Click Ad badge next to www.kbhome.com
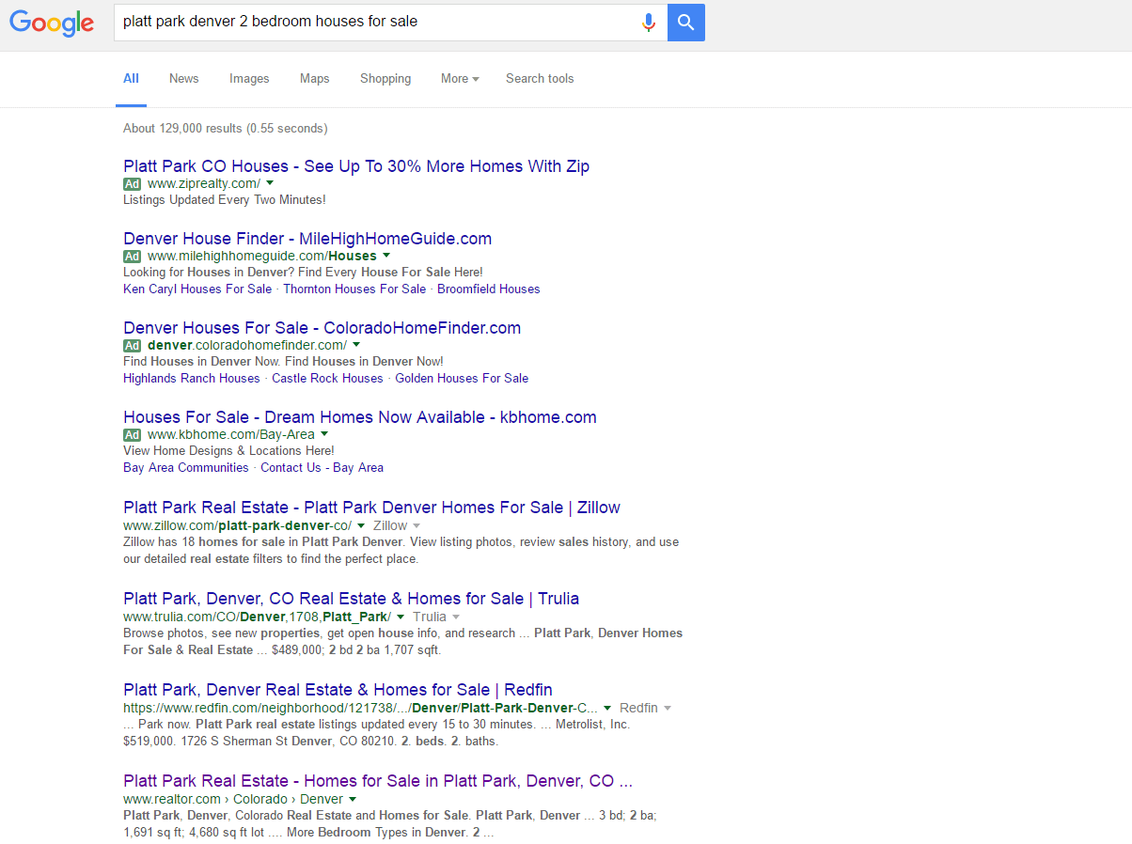The image size is (1132, 844). (132, 434)
